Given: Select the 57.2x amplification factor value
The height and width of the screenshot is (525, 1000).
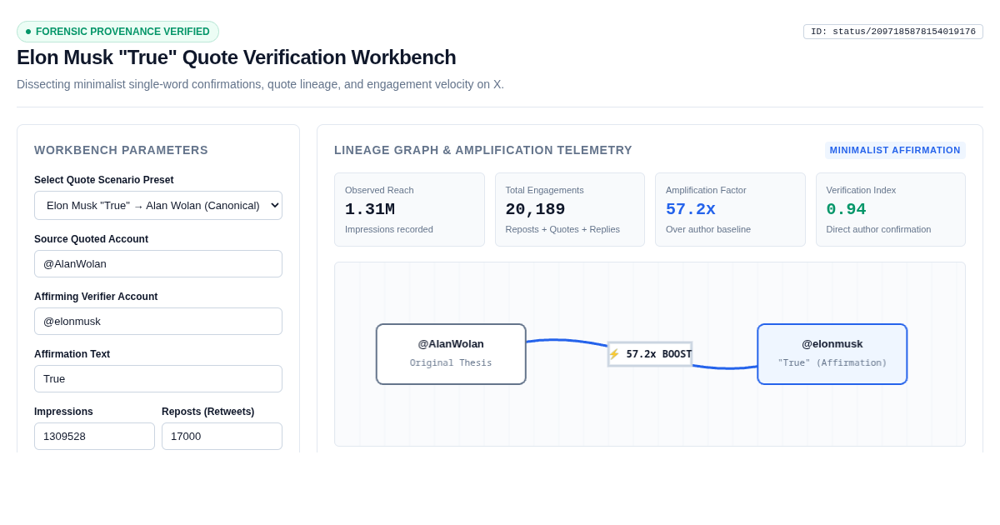Looking at the screenshot, I should coord(691,209).
